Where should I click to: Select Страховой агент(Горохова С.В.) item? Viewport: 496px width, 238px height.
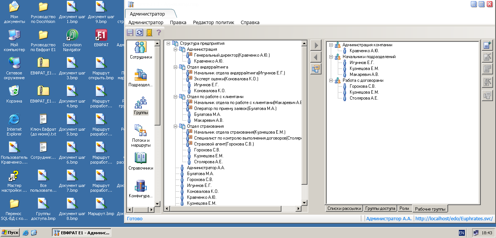pos(224,144)
